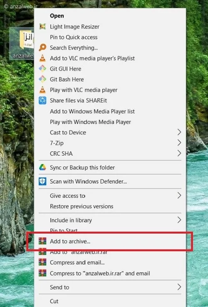The image size is (208, 307).
Task: Choose Restore previous versions
Action: [110, 206]
